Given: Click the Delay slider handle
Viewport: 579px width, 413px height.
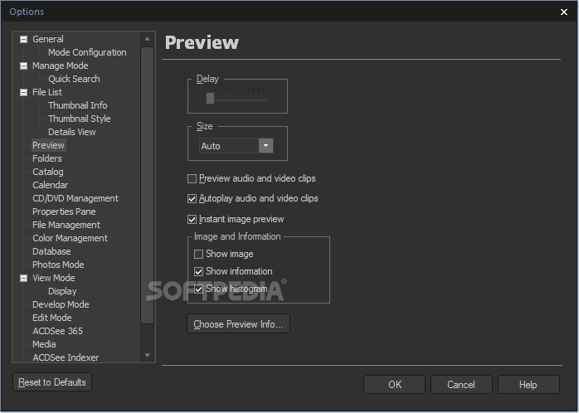Looking at the screenshot, I should click(x=210, y=98).
